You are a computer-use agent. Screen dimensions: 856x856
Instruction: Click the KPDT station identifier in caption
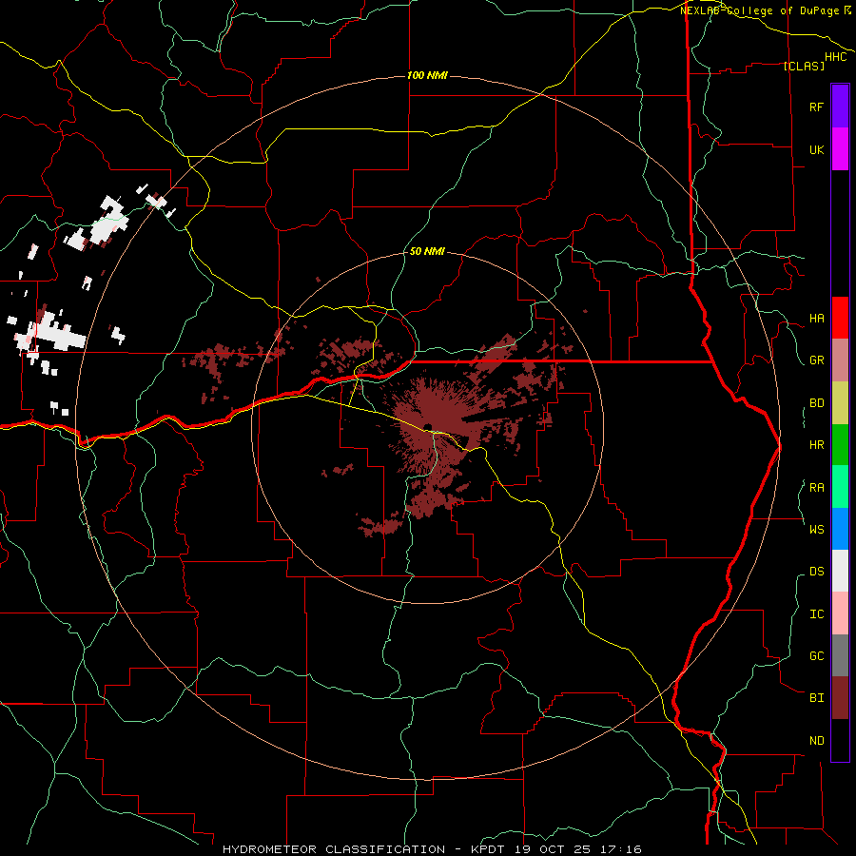pyautogui.click(x=486, y=849)
